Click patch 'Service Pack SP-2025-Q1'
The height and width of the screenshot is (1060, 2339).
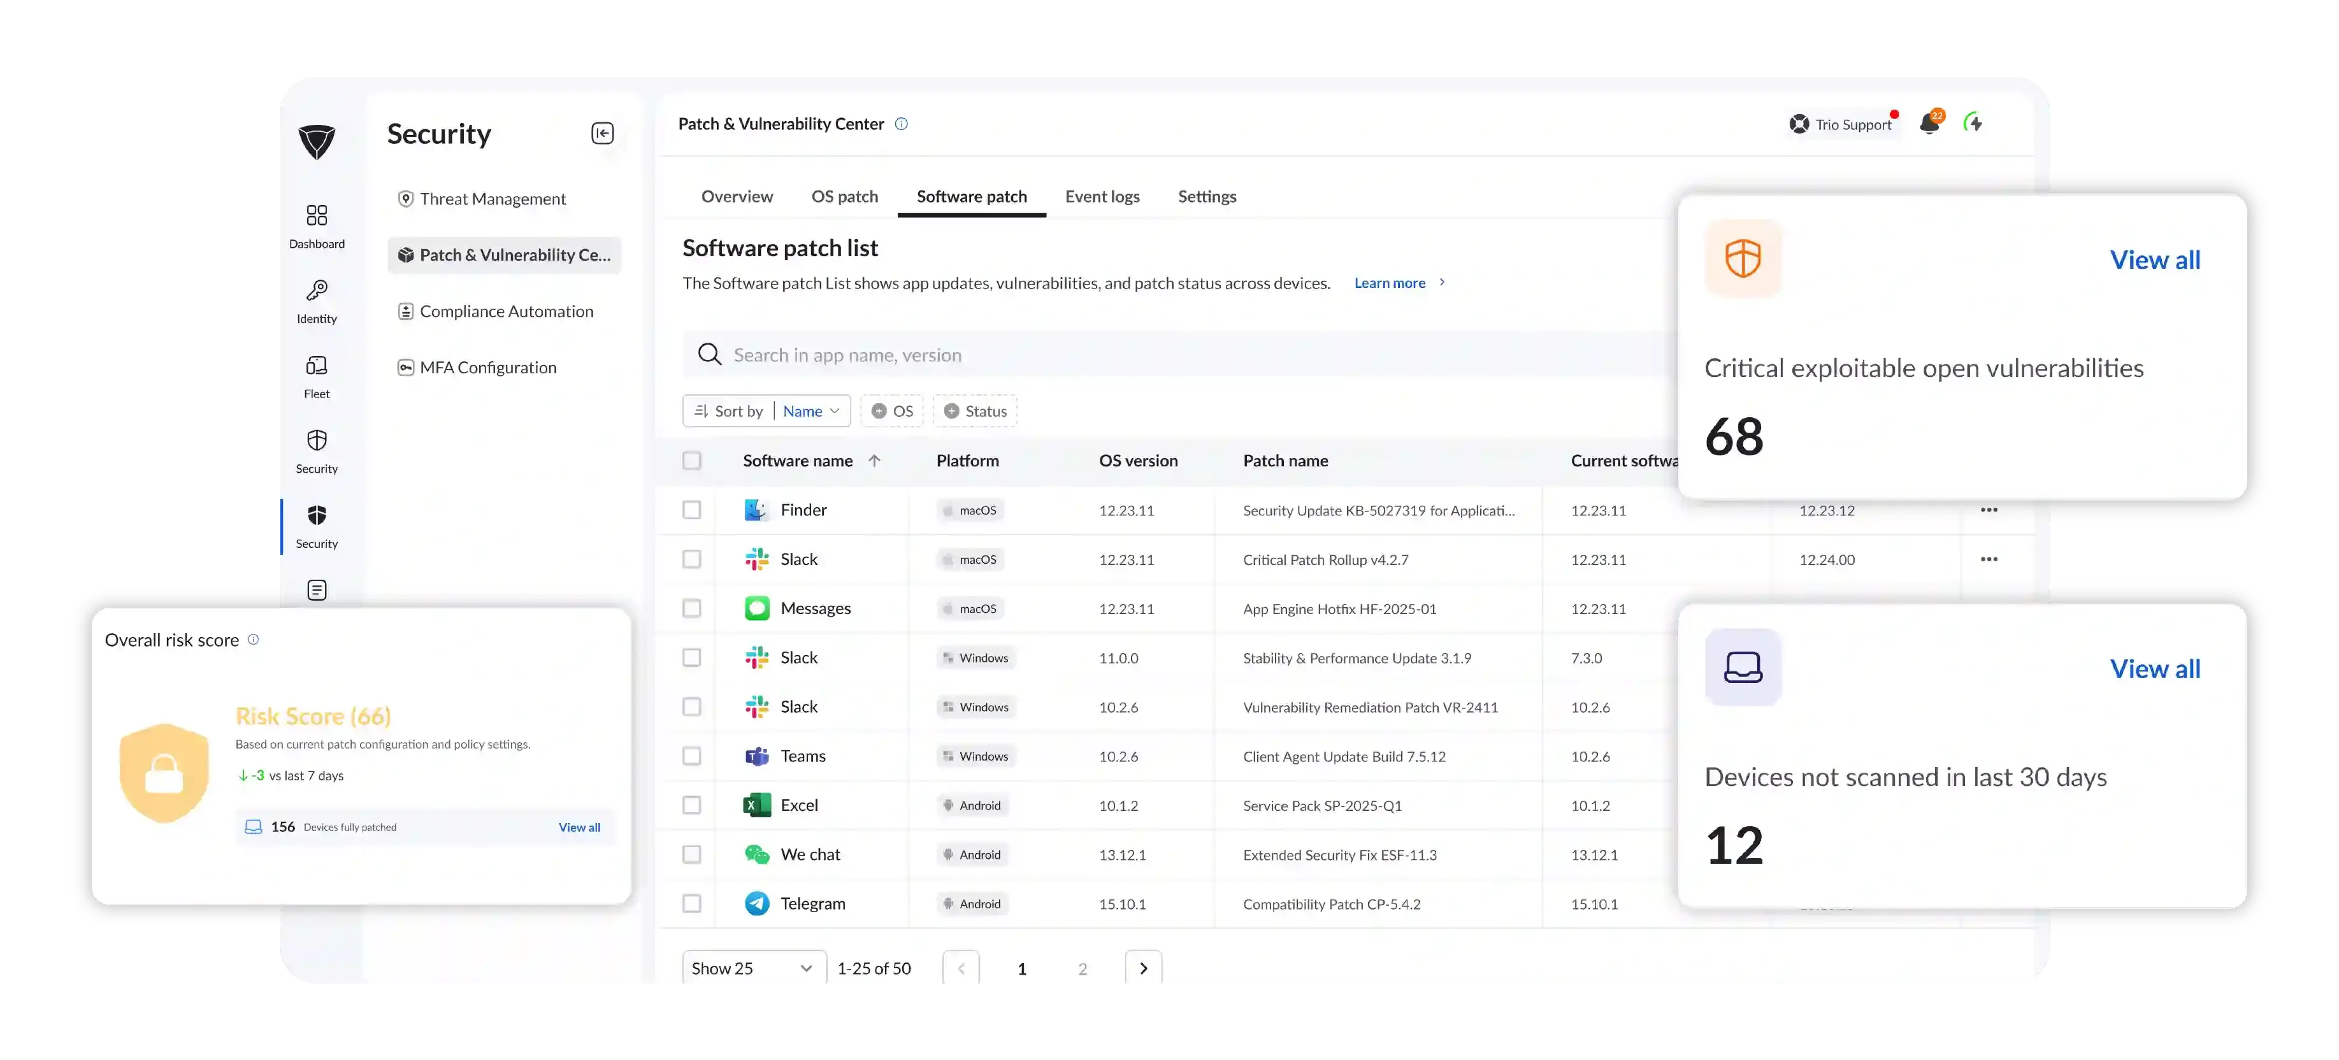[1322, 805]
